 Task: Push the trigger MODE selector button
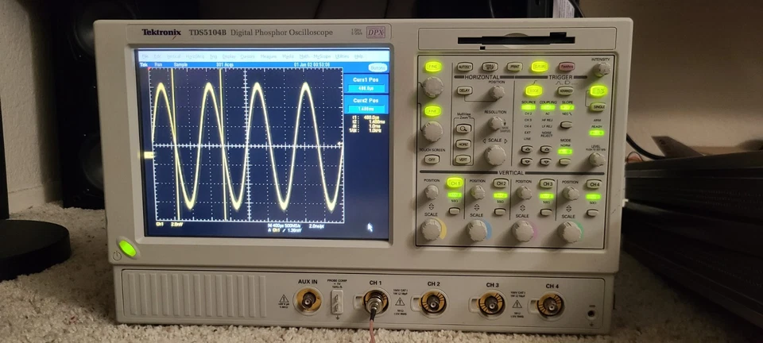point(565,162)
